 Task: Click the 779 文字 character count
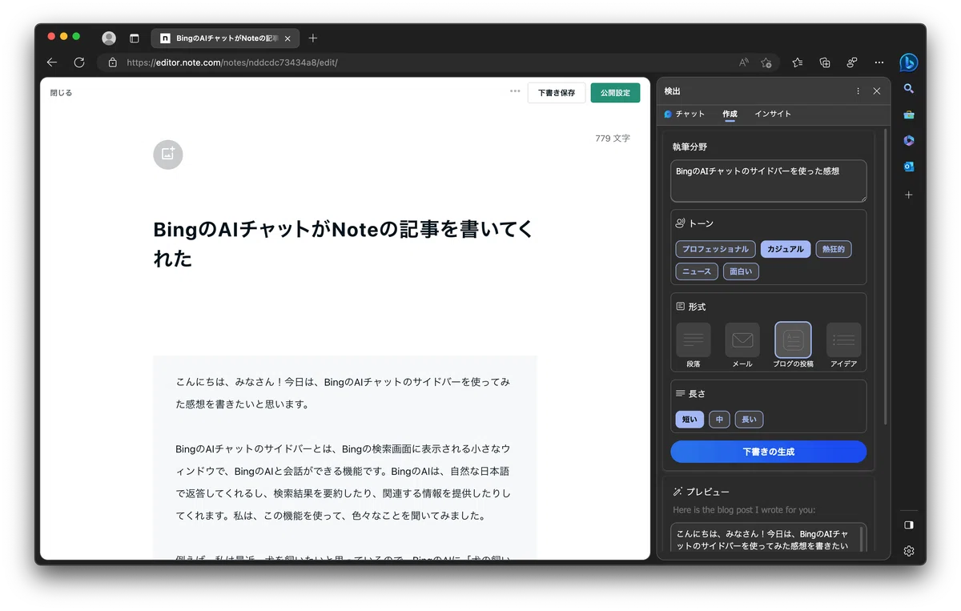613,139
